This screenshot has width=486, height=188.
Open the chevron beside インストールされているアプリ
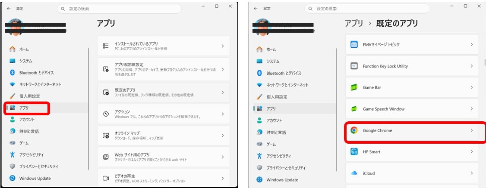click(223, 46)
